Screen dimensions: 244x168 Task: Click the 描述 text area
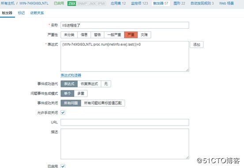[x=125, y=144]
